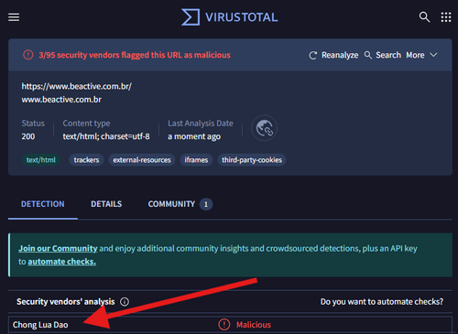Screen dimensions: 458x334
Task: Click the Community count badge 1
Action: [x=206, y=204]
